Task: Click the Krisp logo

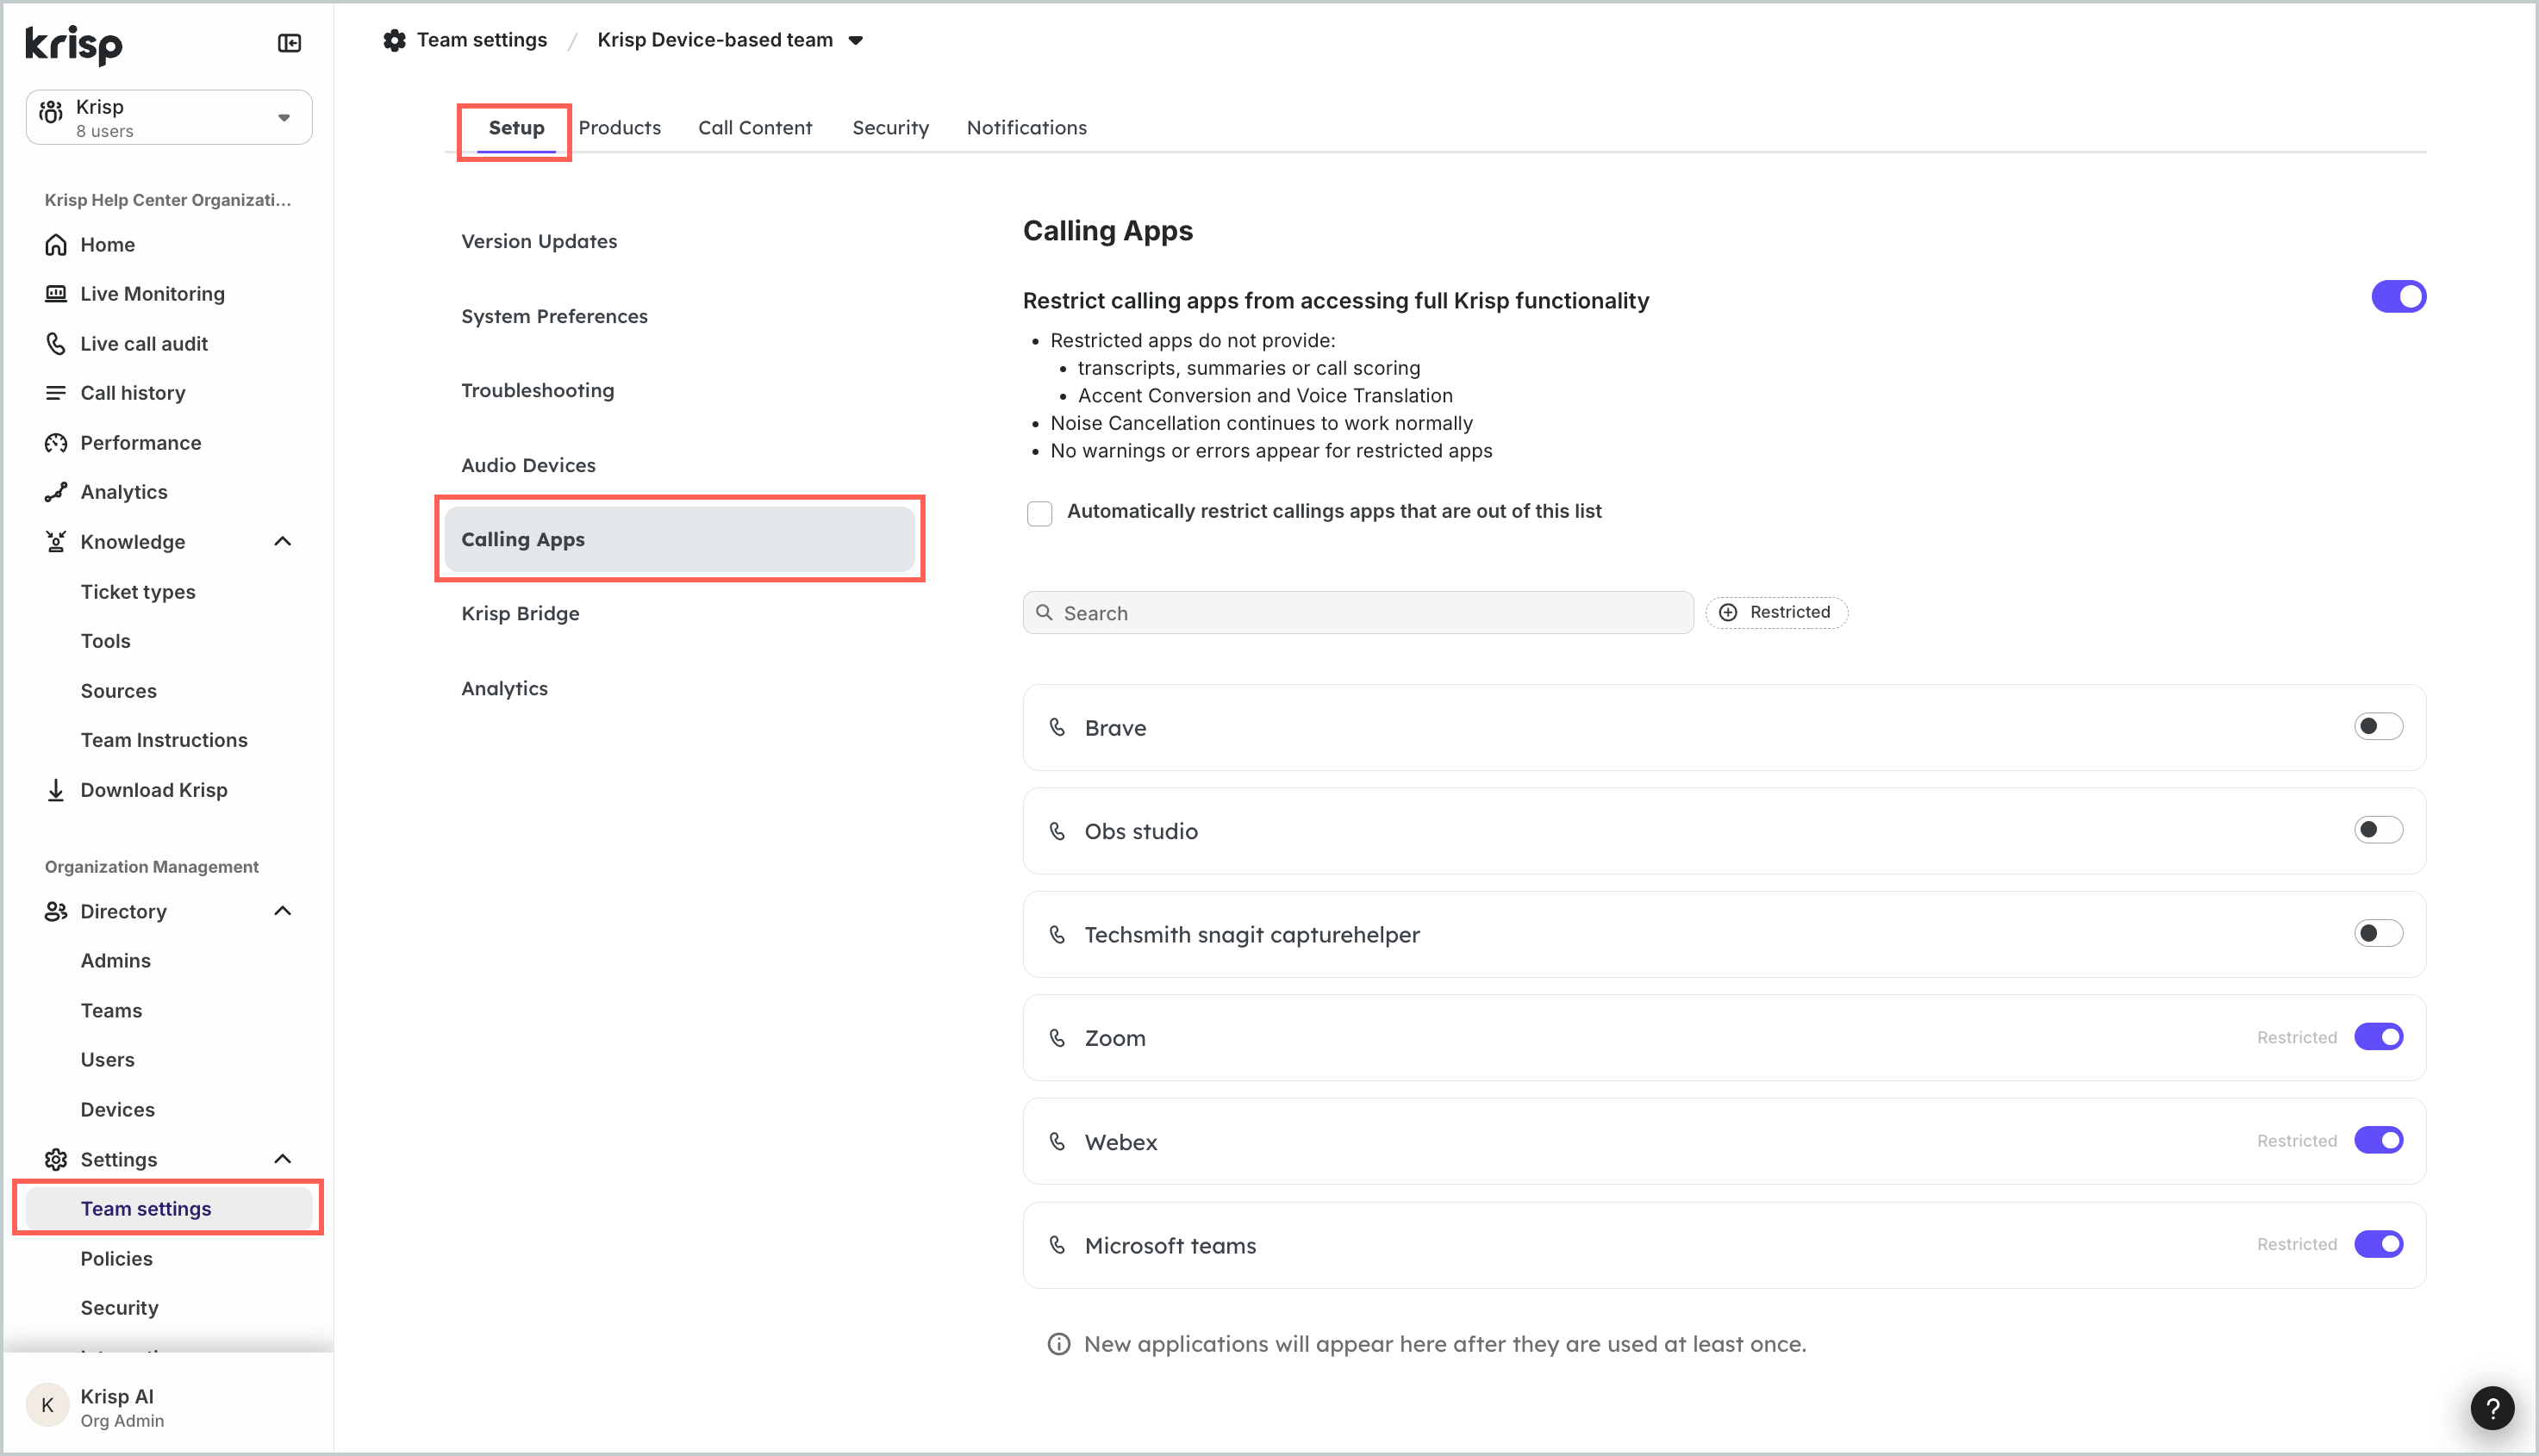Action: tap(73, 44)
